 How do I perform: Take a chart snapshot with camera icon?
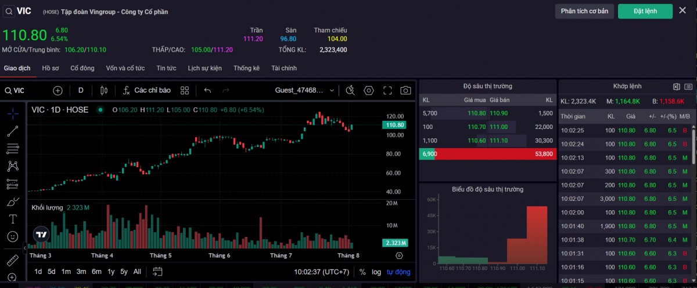(405, 91)
